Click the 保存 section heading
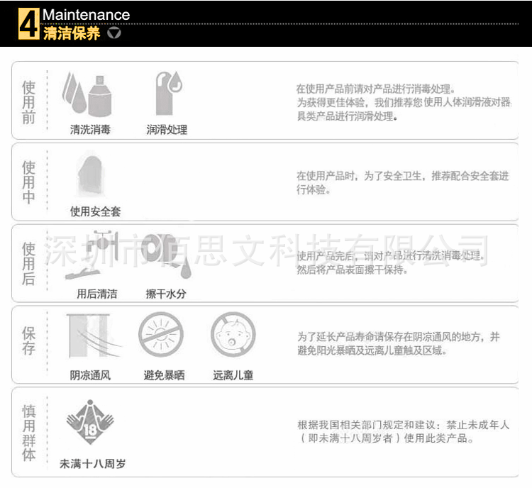The image size is (532, 488). pyautogui.click(x=28, y=341)
